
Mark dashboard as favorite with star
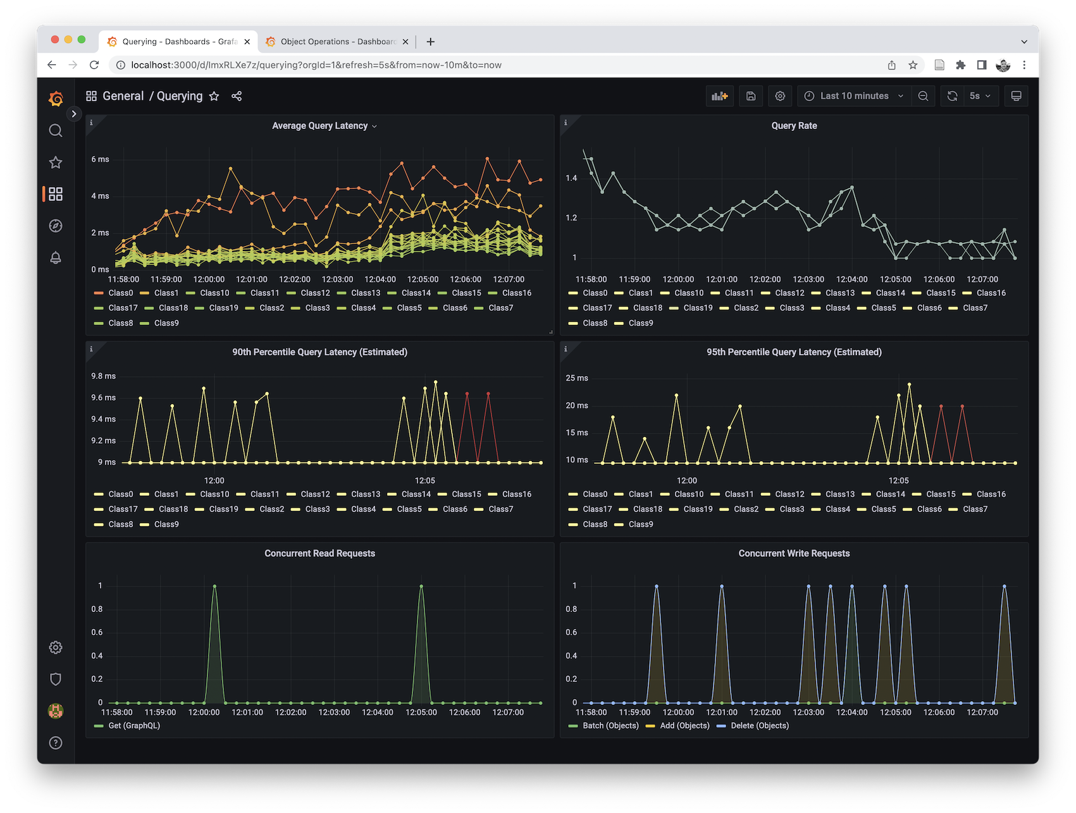tap(214, 96)
